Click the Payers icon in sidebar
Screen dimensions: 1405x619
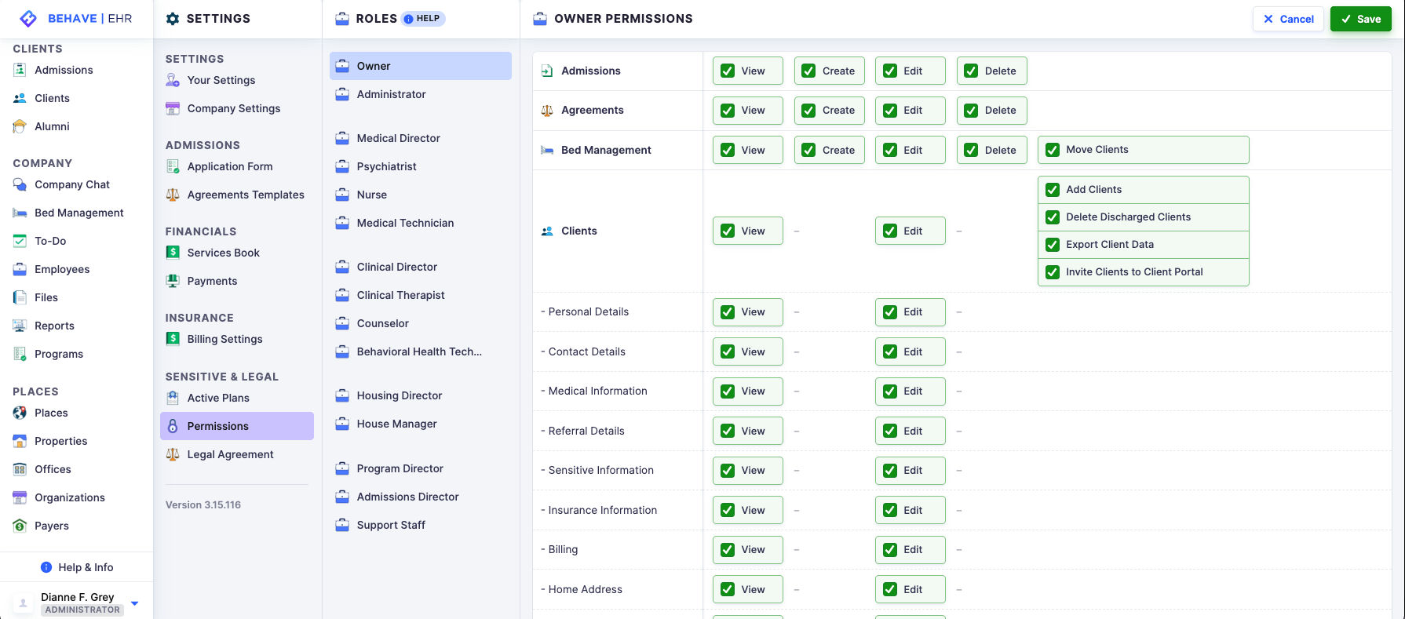coord(20,526)
